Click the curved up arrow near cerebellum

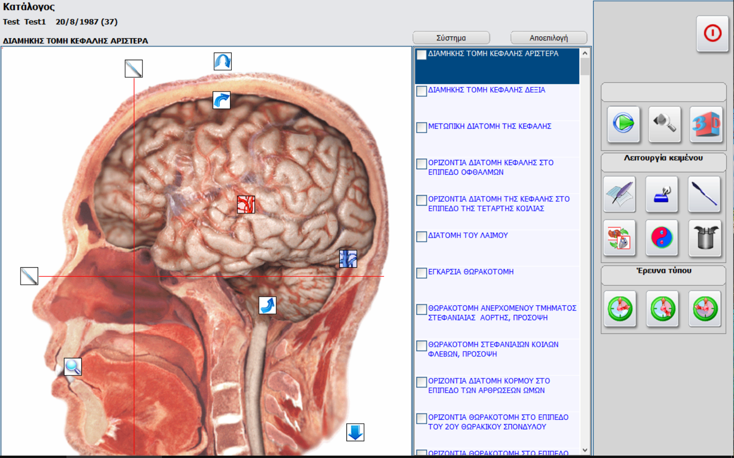coord(268,305)
